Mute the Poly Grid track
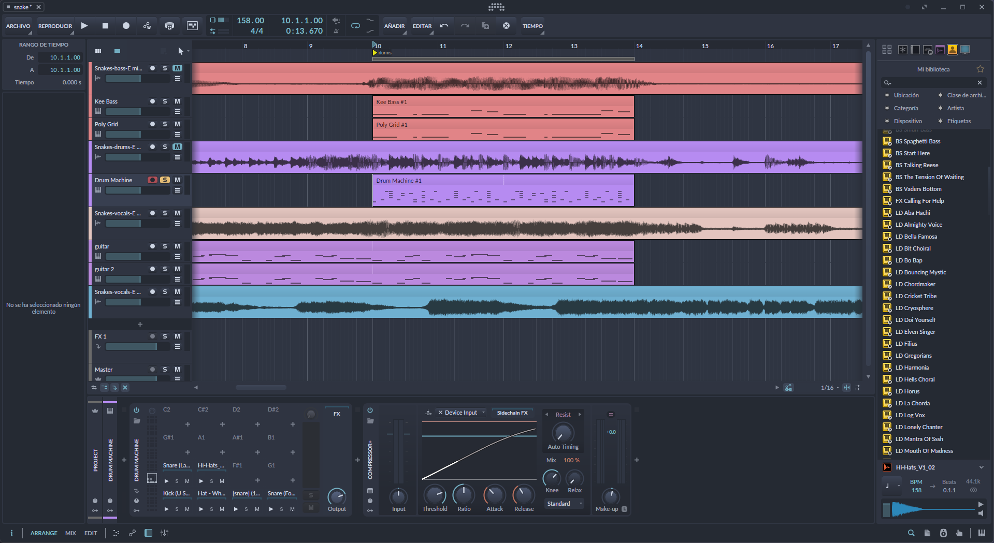994x543 pixels. [x=177, y=124]
